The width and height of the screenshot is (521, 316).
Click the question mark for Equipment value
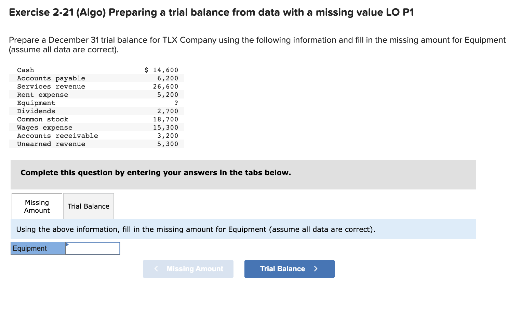176,103
